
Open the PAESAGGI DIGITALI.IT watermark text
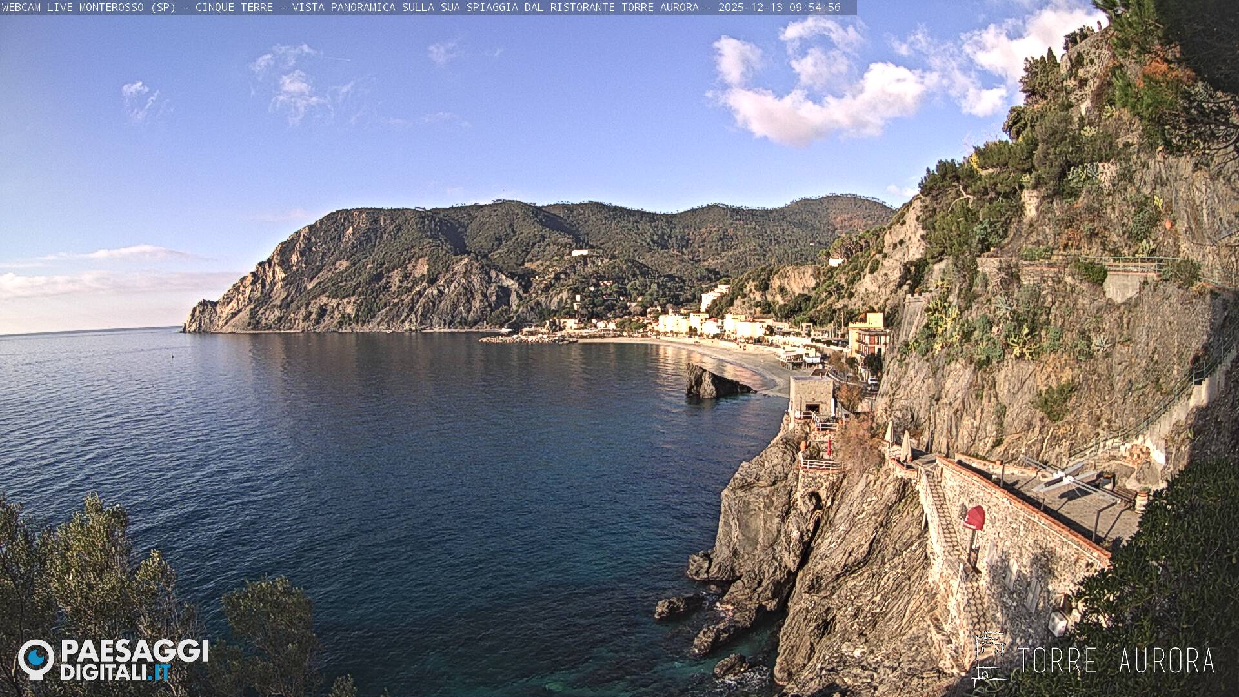coord(134,660)
